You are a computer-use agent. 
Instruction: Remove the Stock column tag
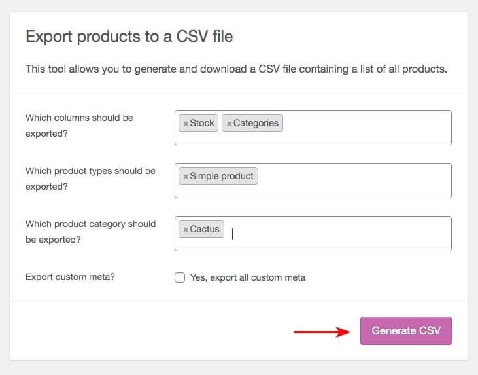click(186, 124)
